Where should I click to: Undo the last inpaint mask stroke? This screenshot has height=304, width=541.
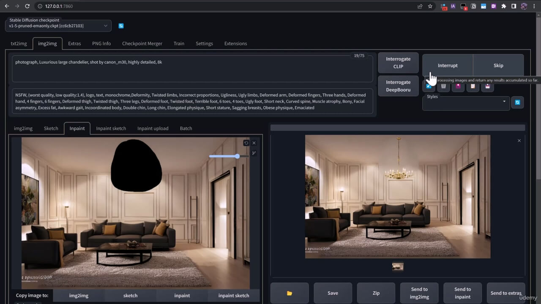click(246, 143)
